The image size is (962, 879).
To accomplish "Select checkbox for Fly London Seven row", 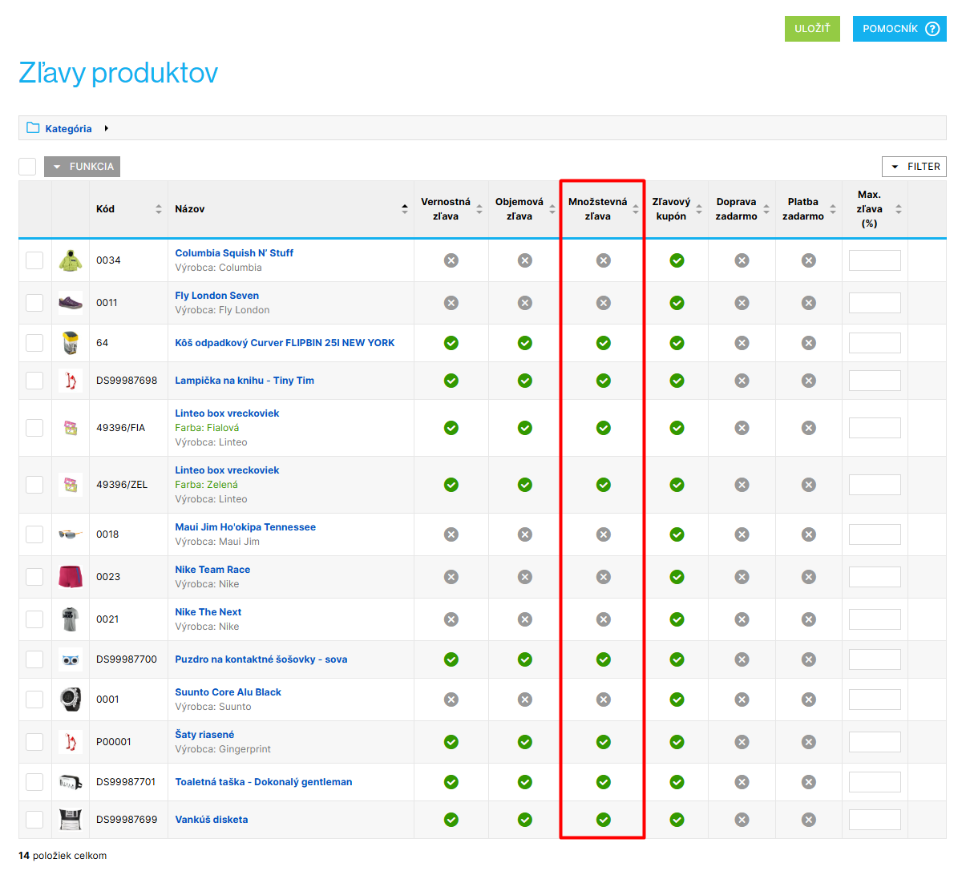I will coord(34,303).
